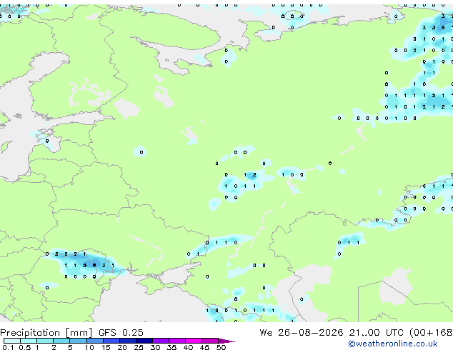Screen dimensions: 453x350
Task: Click the '21..00 UTC' forecast time text
Action: 376,333
